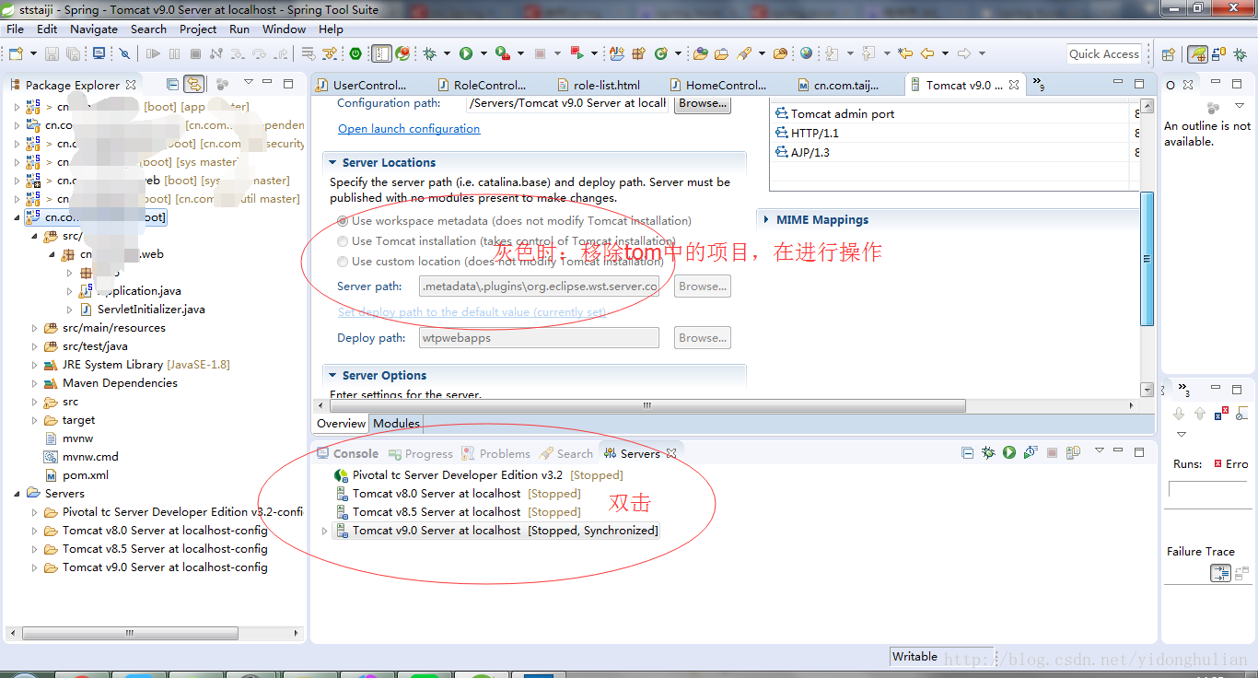Viewport: 1258px width, 678px height.
Task: Toggle Link with Editor in Package Explorer
Action: coord(193,84)
